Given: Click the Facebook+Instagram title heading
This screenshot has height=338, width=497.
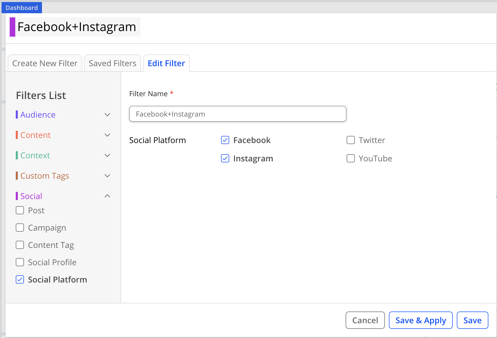Looking at the screenshot, I should coord(77,27).
